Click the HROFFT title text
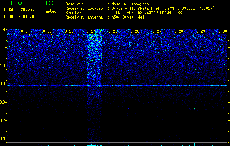 pos(22,3)
